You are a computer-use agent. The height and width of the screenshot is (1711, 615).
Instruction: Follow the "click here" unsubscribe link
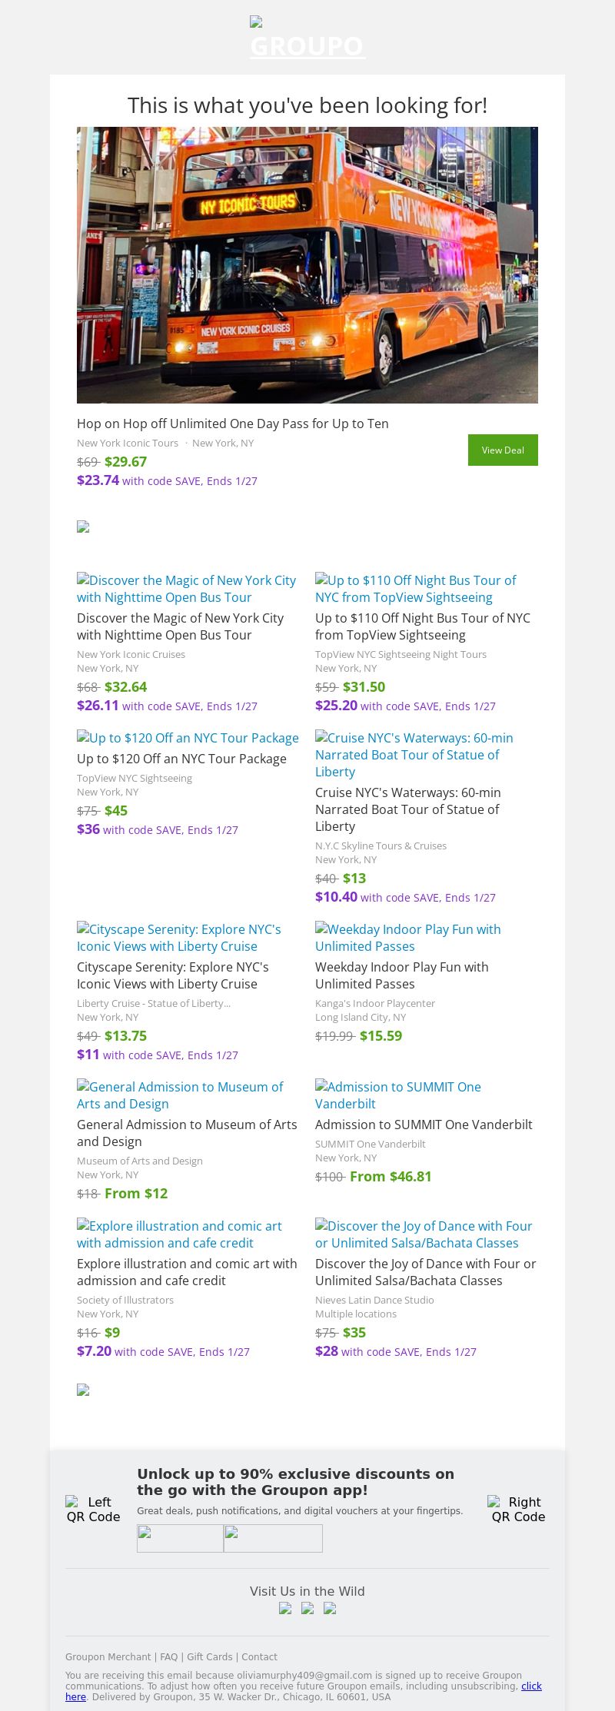[531, 1686]
